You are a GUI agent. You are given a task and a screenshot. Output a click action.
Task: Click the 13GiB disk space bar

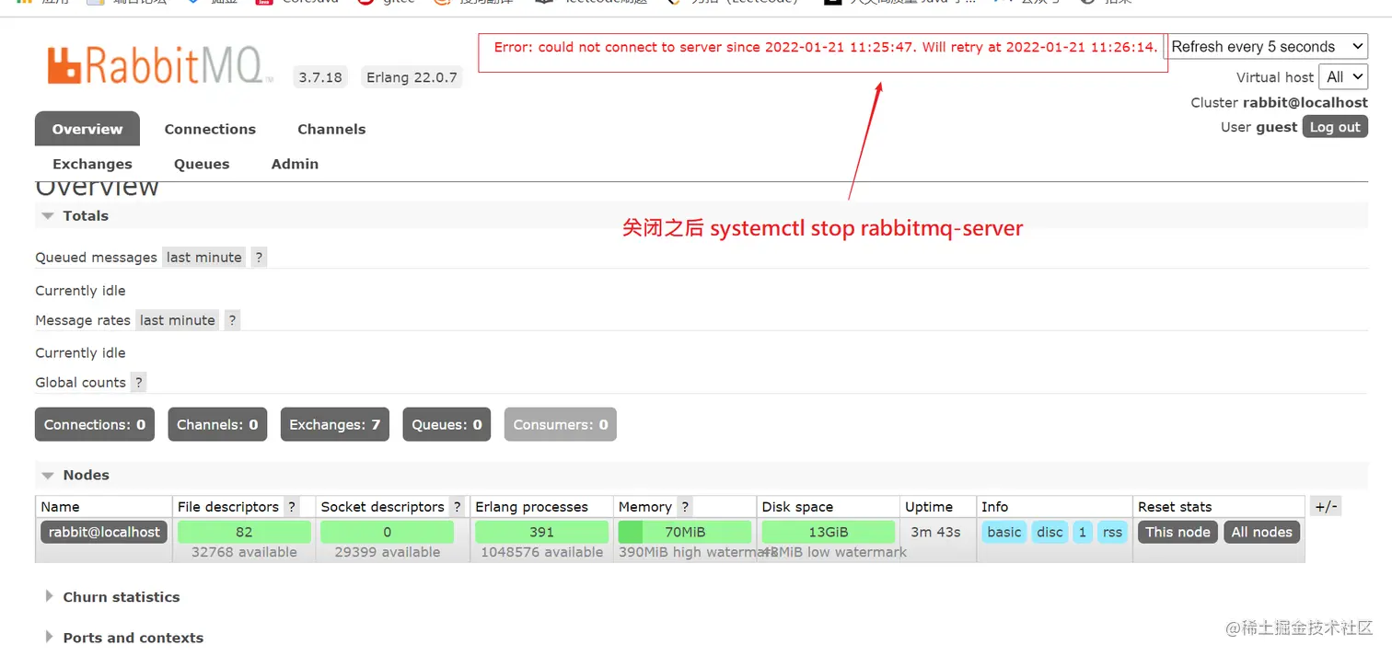click(x=829, y=532)
